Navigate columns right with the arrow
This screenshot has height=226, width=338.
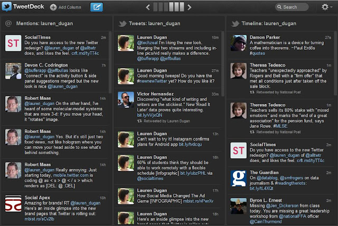pos(189,7)
